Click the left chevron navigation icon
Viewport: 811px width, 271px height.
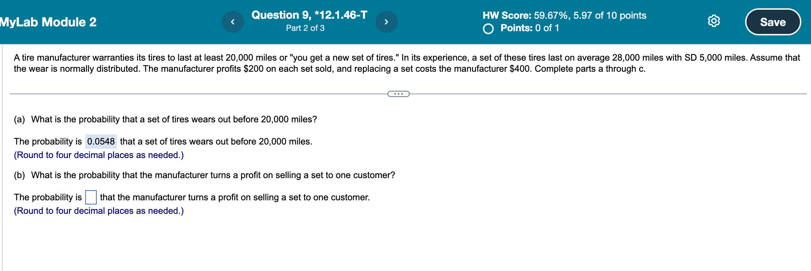[233, 21]
